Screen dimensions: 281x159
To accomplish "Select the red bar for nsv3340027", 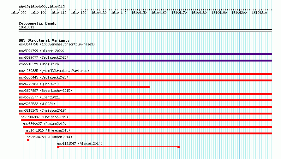I will tap(147, 127).
